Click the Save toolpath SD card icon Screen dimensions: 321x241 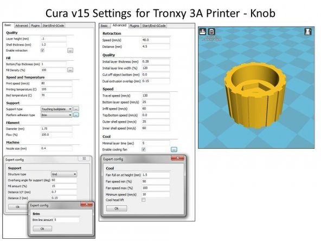211,32
